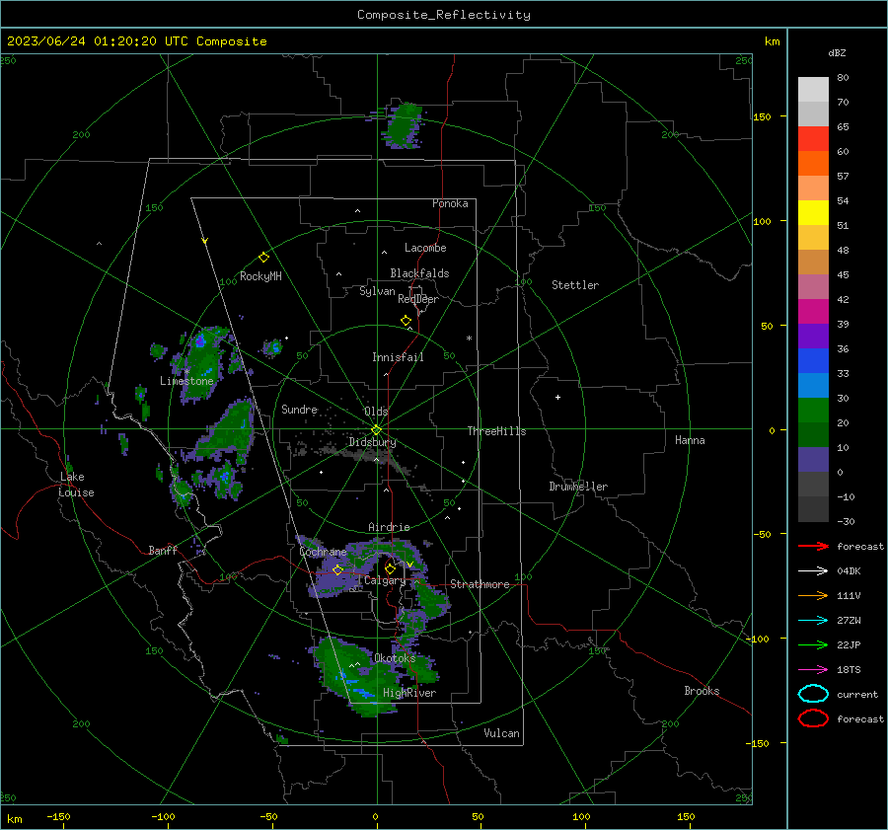Viewport: 888px width, 830px height.
Task: Click the Strathmore town label
Action: click(480, 584)
